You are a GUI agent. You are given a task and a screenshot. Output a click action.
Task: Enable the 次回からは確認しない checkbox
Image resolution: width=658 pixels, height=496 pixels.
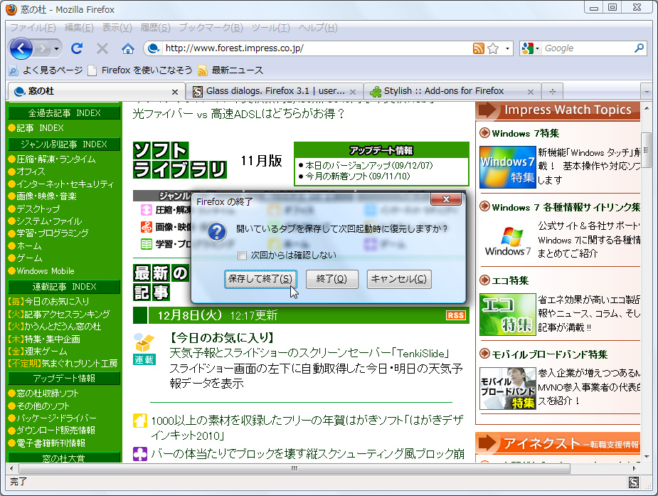tap(243, 255)
